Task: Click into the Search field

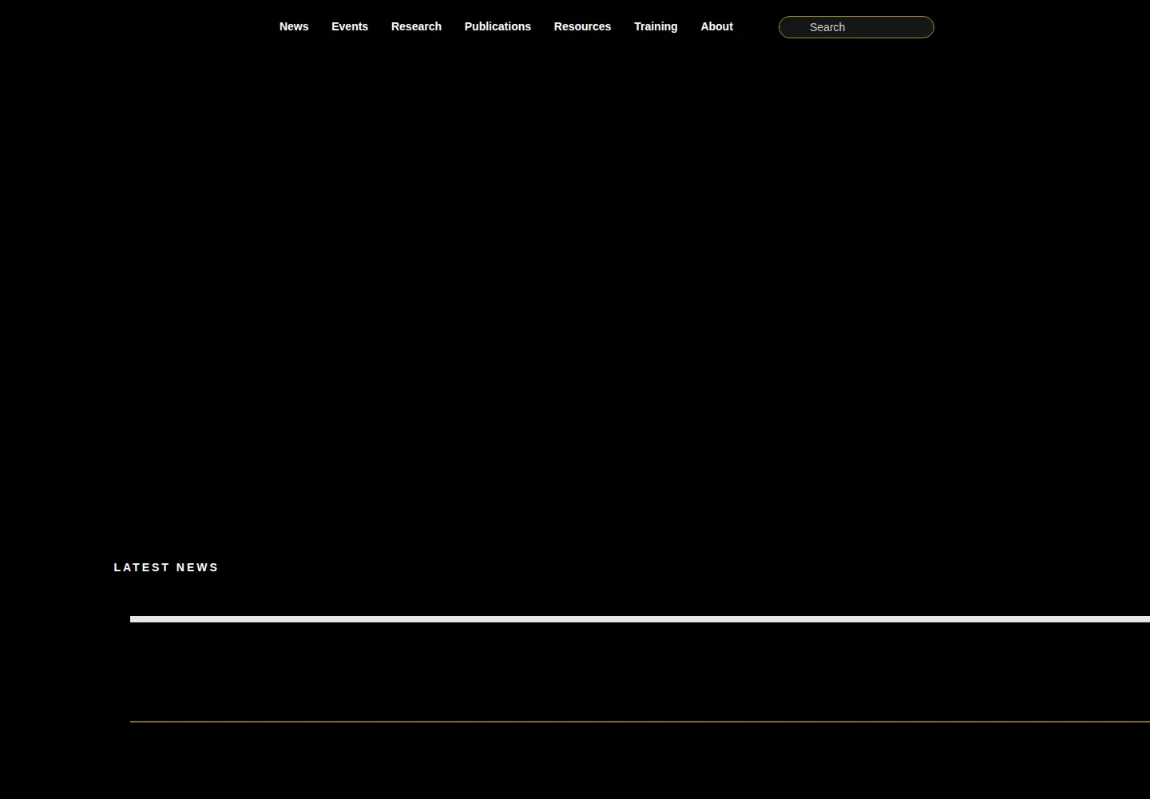Action: [856, 27]
